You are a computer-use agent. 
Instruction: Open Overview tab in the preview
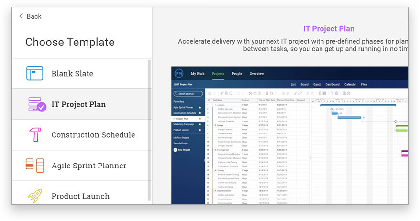[x=256, y=73]
